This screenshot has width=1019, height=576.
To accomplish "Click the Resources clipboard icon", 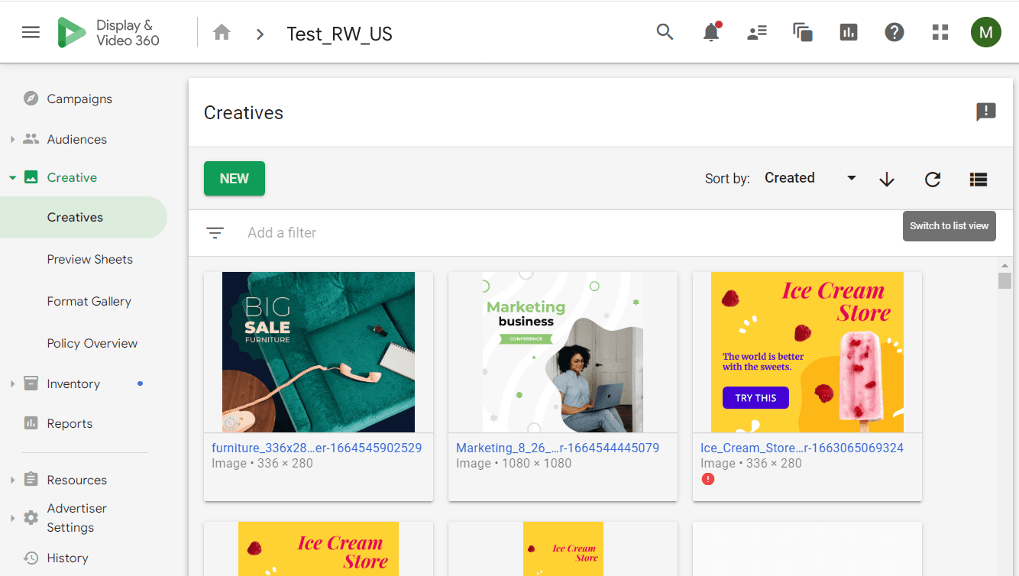I will (x=31, y=480).
